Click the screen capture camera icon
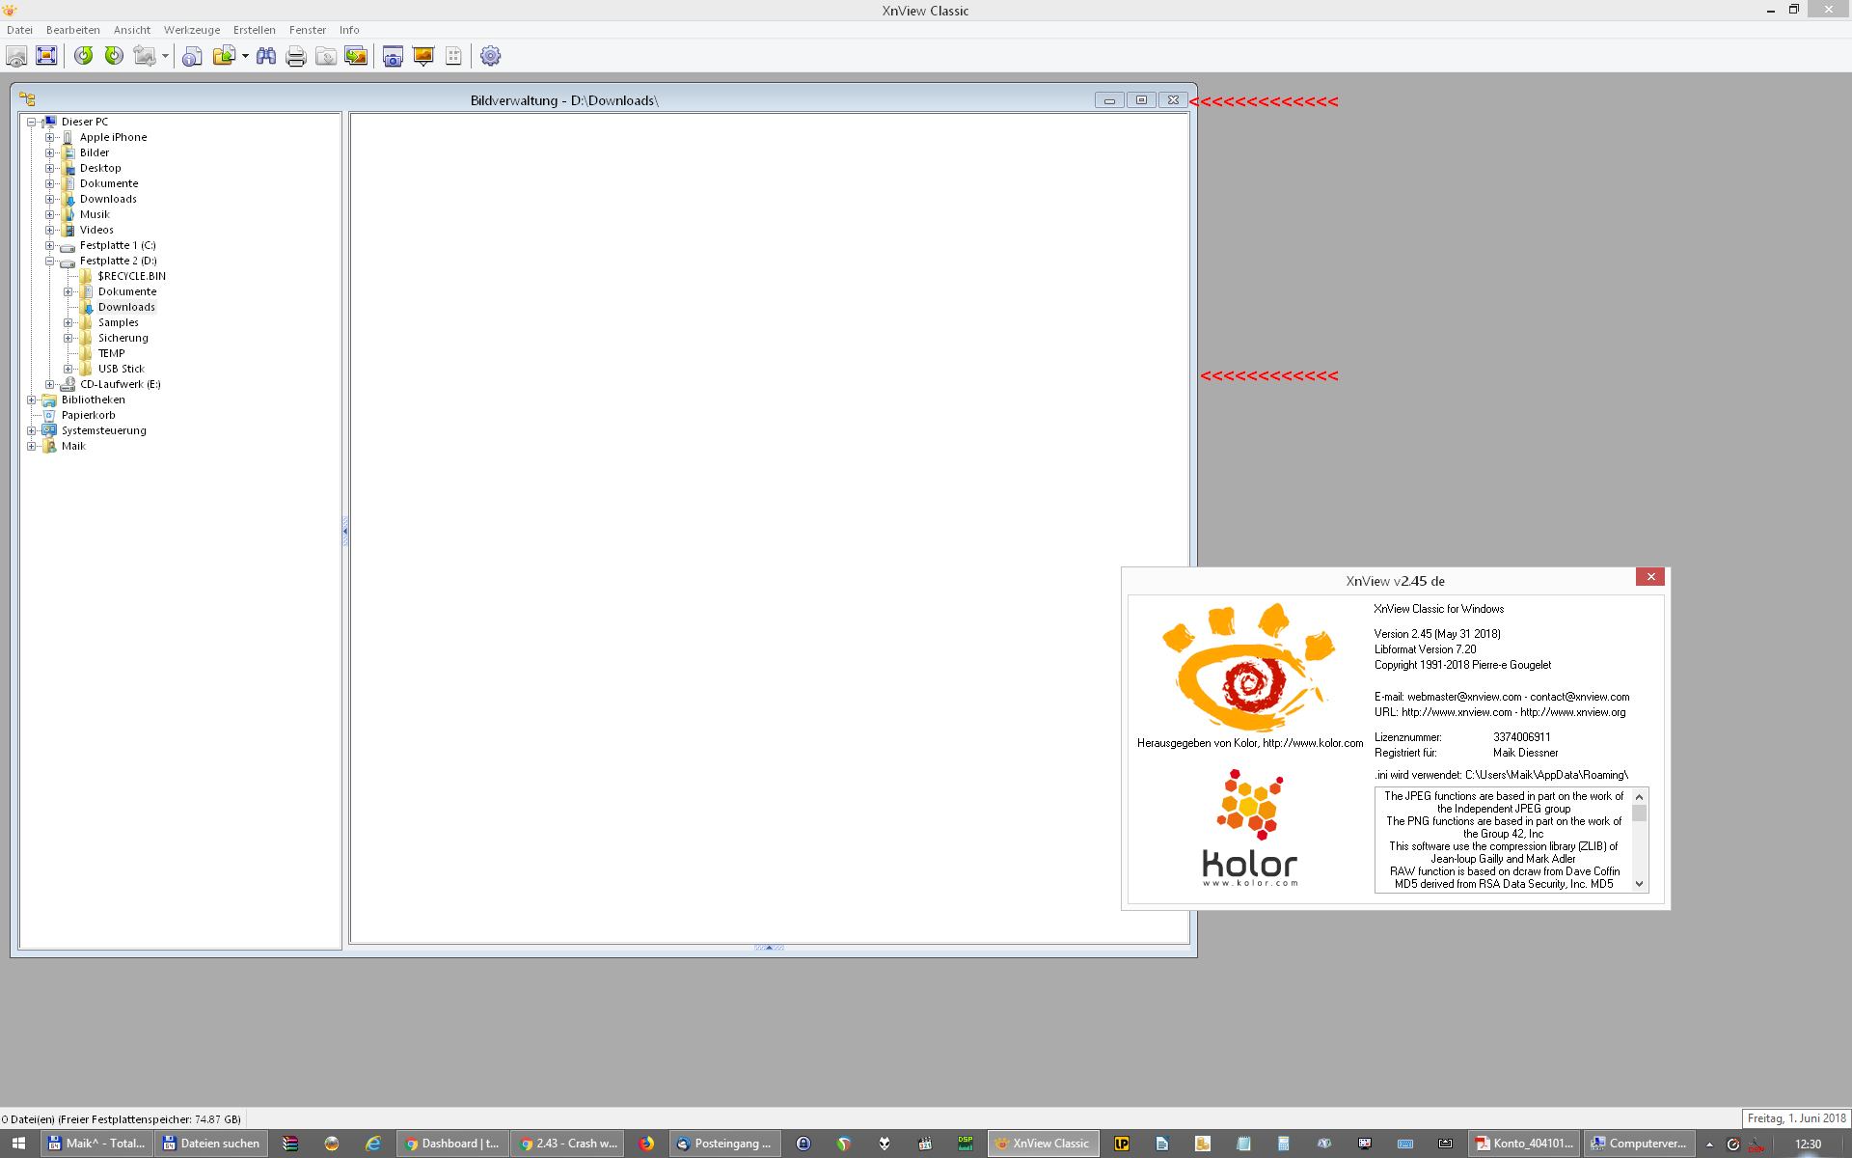 pyautogui.click(x=393, y=56)
